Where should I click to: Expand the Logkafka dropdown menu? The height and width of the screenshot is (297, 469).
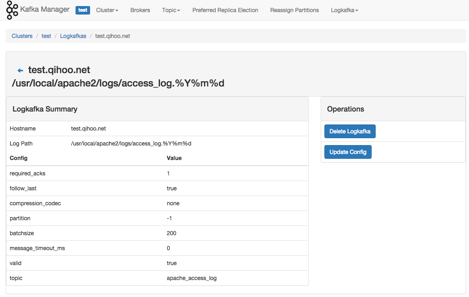(x=344, y=10)
